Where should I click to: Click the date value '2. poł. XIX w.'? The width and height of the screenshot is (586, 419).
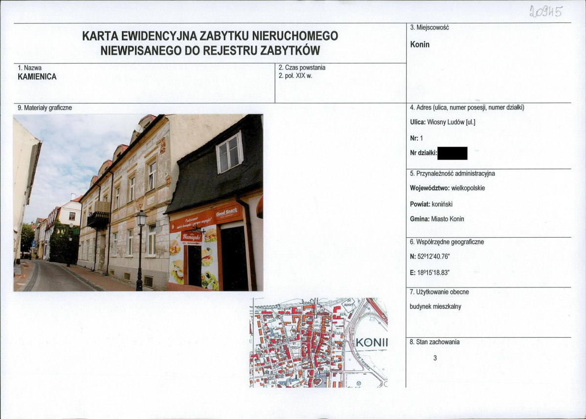pyautogui.click(x=295, y=75)
